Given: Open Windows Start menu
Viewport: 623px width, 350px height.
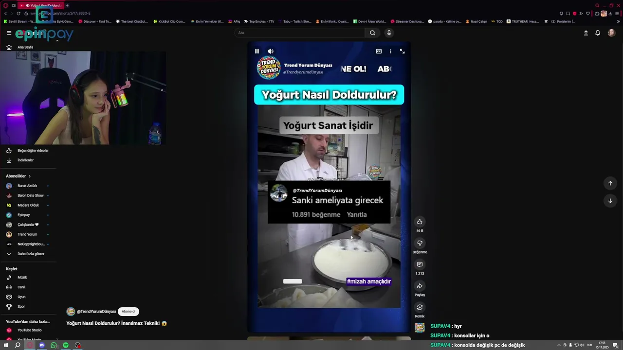Looking at the screenshot, I should point(6,345).
